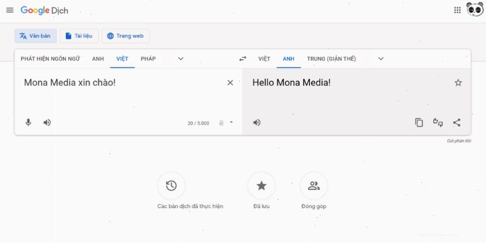
Task: Listen to the translated text
Action: pyautogui.click(x=256, y=123)
